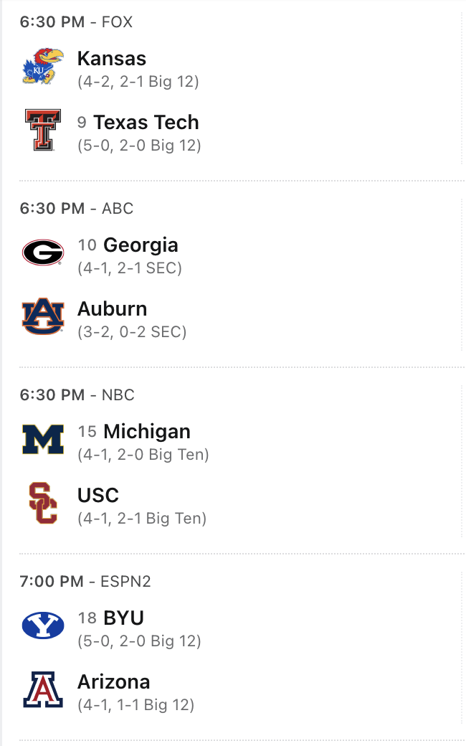This screenshot has height=746, width=466.
Task: Click the Arizona Wildcats A logo
Action: pos(42,689)
